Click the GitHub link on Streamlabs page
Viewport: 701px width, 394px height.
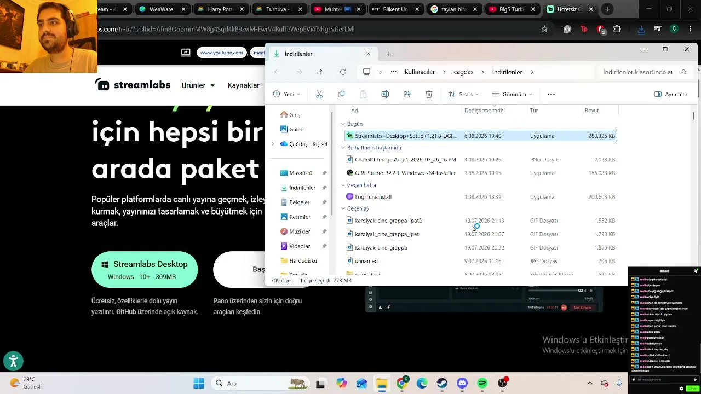pyautogui.click(x=126, y=312)
